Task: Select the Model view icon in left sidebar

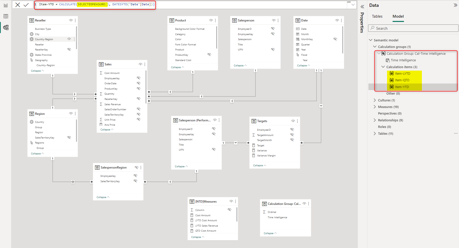Action: [6, 27]
